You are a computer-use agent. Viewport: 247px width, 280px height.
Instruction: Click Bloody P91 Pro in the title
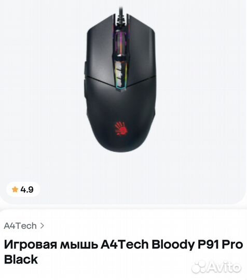197,245
